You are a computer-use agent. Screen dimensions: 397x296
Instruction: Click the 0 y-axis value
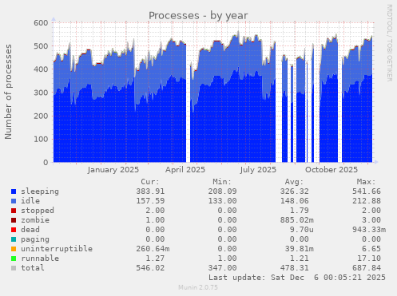[x=46, y=163]
